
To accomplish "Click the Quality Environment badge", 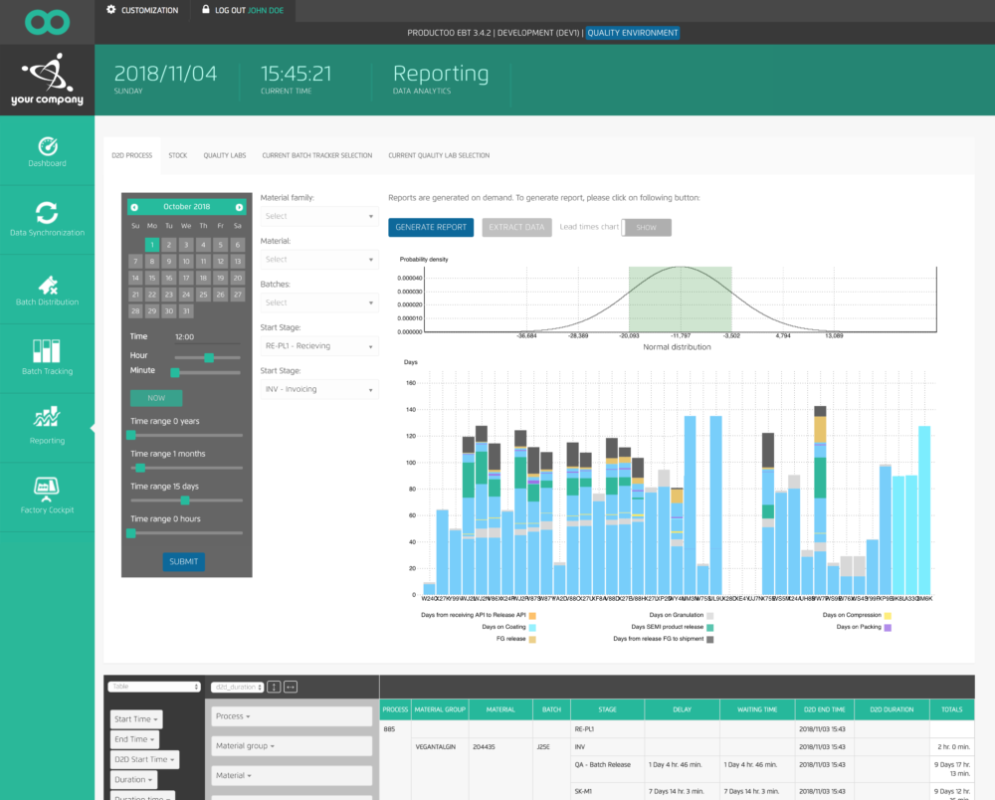I will 632,33.
